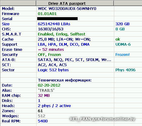Click the 'Frozen!' status cell

pyautogui.click(x=122, y=55)
